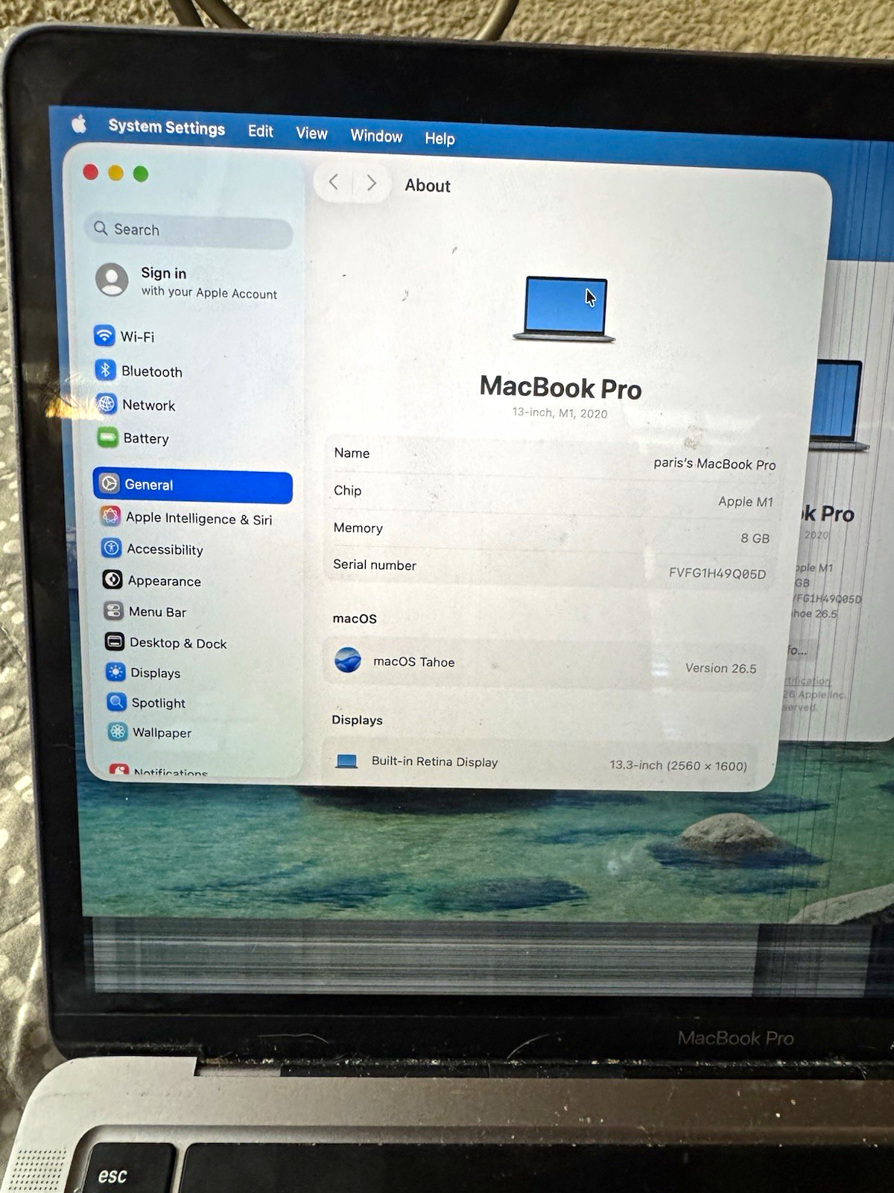Select the Accessibility sidebar label
The height and width of the screenshot is (1193, 894).
[165, 550]
